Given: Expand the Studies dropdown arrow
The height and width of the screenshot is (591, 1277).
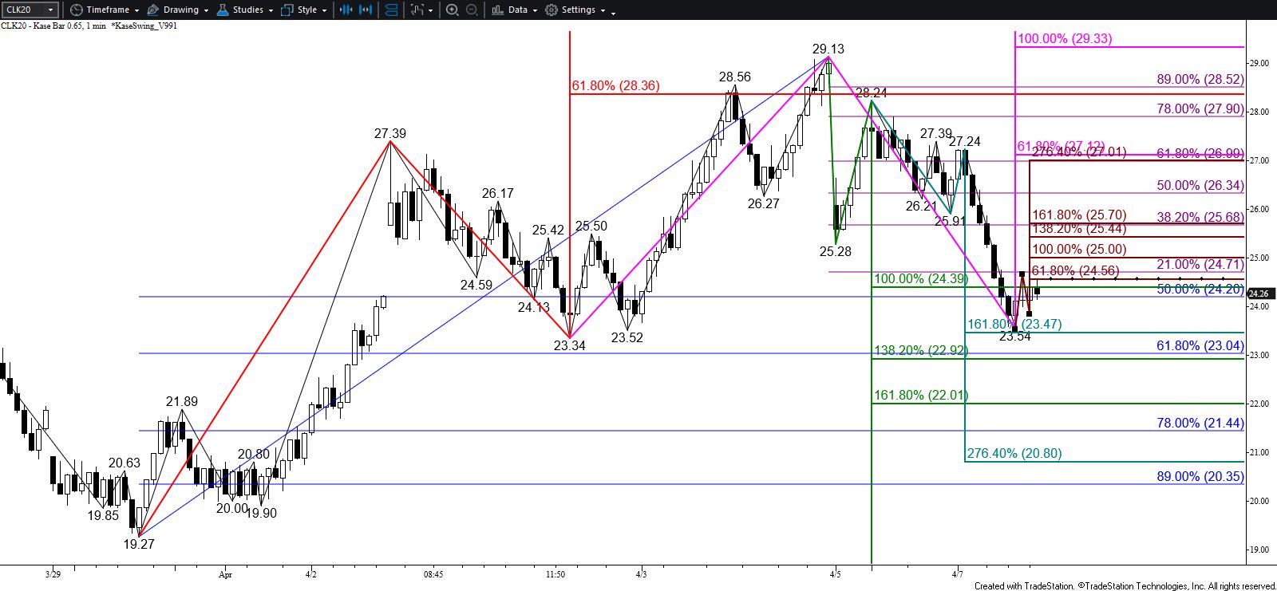Looking at the screenshot, I should tap(271, 10).
